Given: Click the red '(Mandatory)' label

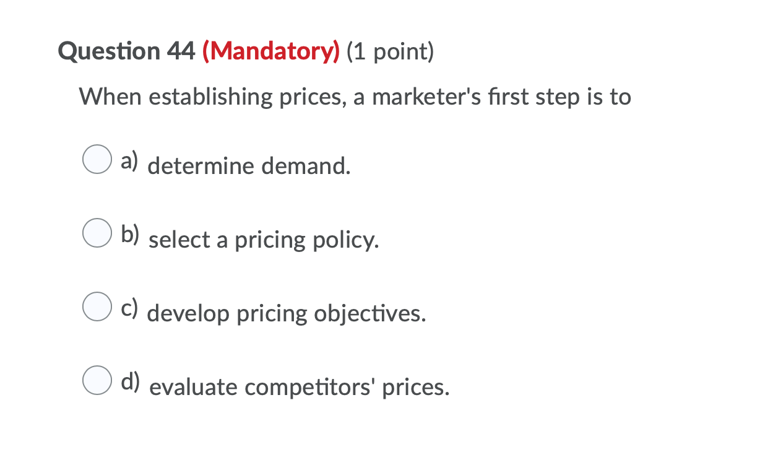Looking at the screenshot, I should (270, 51).
